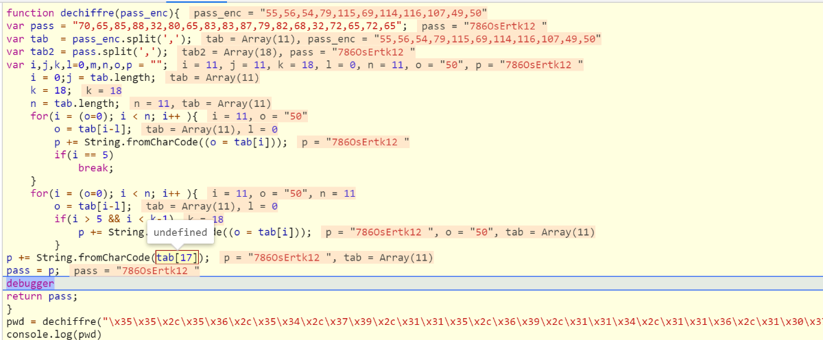Image resolution: width=823 pixels, height=340 pixels.
Task: Click the for loop line annotated with 'n = 11'
Action: pos(115,194)
